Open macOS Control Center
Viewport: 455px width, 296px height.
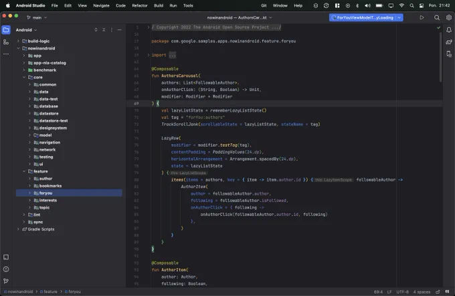pyautogui.click(x=422, y=5)
